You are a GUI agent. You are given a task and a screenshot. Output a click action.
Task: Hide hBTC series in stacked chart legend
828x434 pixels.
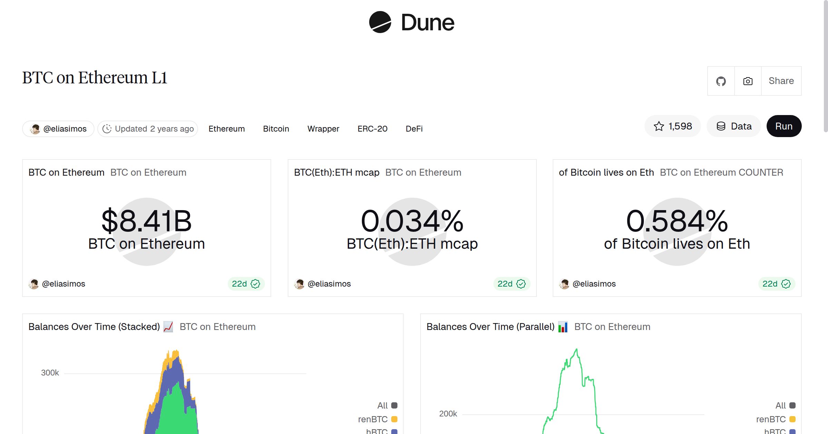point(376,431)
